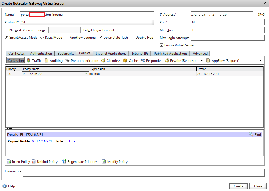Enable the IPv6 checkbox
The width and height of the screenshot is (269, 191).
click(x=255, y=14)
